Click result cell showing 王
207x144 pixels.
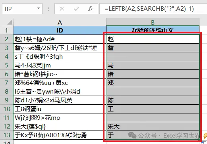coord(153,109)
